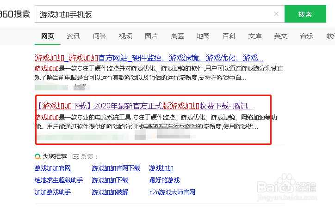Open suggested search 游戏加加破解
Viewport: 335px width, 209px height.
(x=110, y=192)
